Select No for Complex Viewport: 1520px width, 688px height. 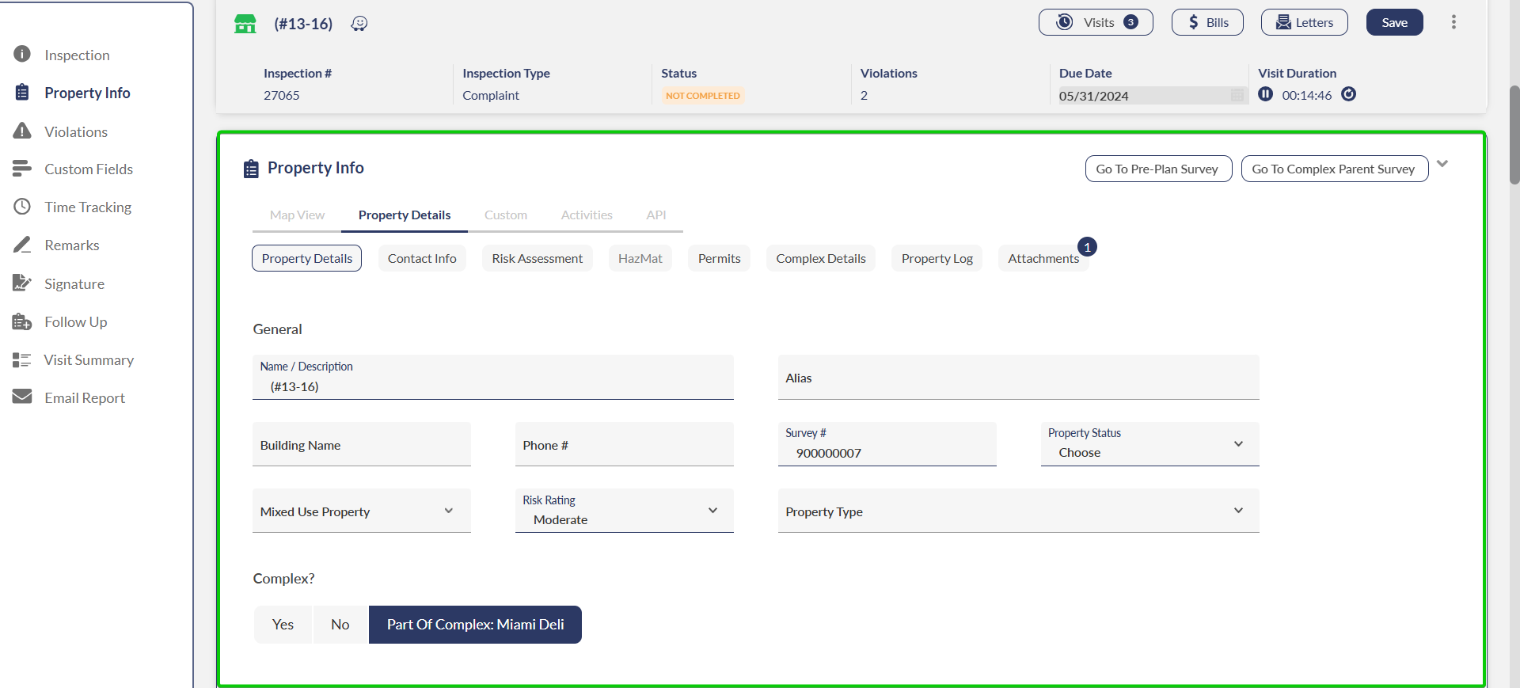340,625
